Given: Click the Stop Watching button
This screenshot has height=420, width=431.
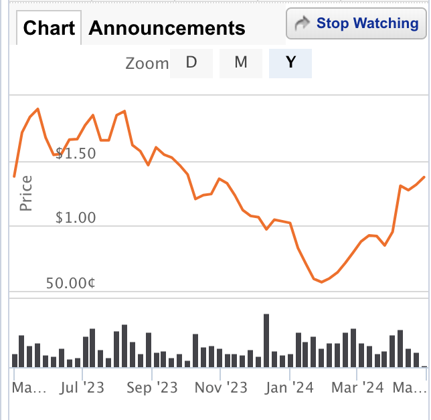Looking at the screenshot, I should coord(356,23).
